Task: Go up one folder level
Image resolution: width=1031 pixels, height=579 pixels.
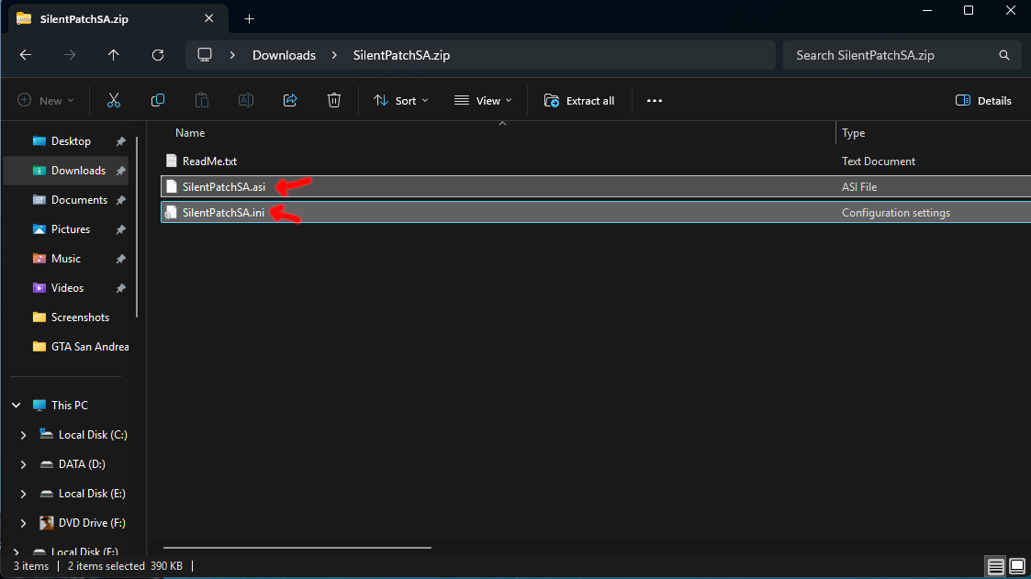Action: point(114,55)
